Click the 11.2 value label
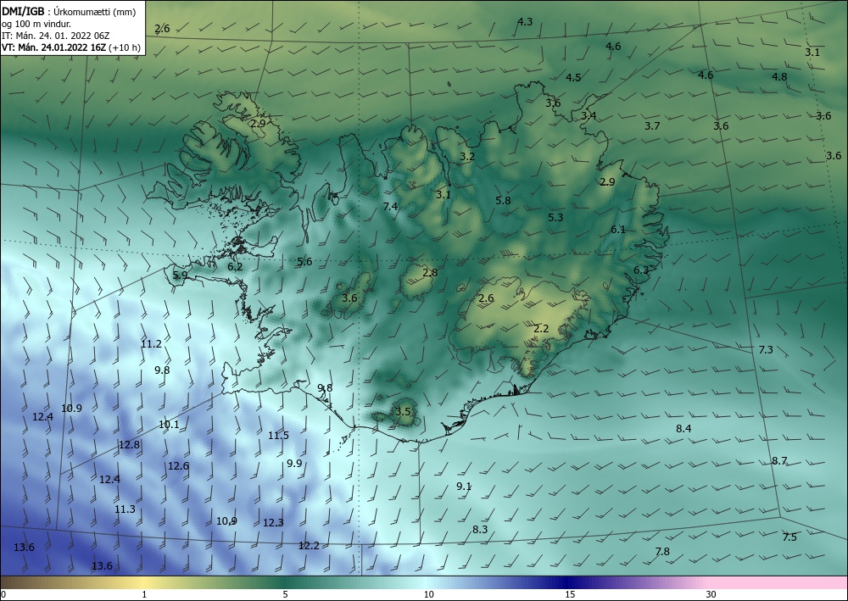 coord(152,344)
